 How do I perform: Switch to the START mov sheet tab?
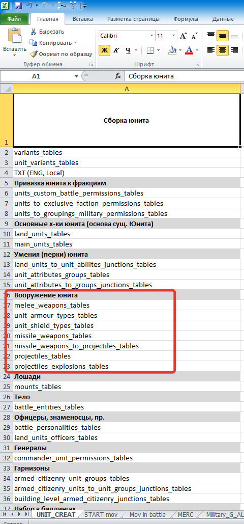[101, 514]
